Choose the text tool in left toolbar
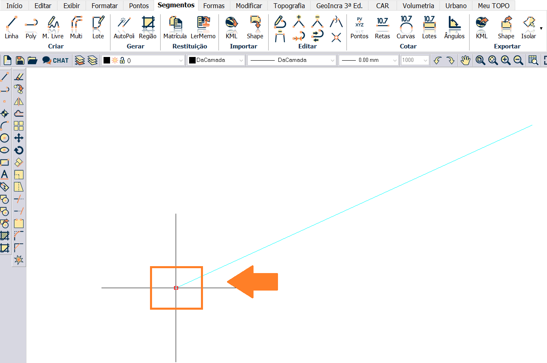This screenshot has height=363, width=547. point(4,175)
